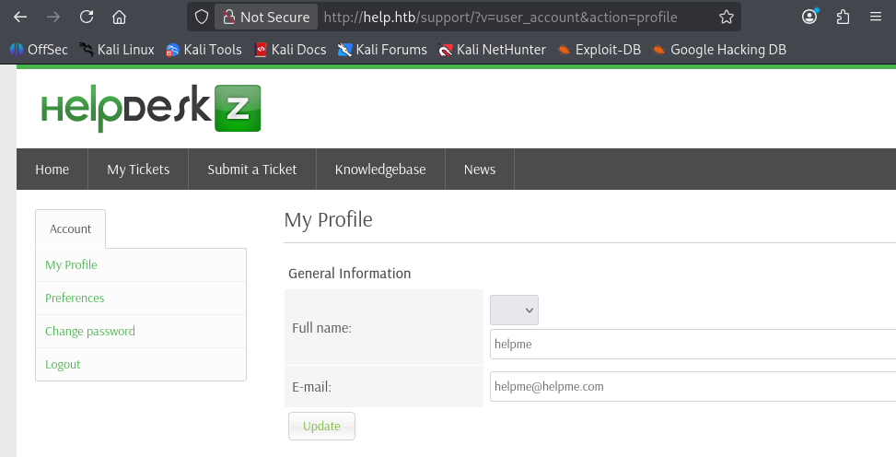
Task: Open the My Tickets menu item
Action: 138,170
